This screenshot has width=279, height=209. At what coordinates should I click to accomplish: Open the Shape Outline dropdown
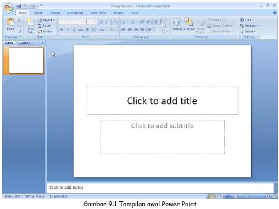click(x=221, y=26)
